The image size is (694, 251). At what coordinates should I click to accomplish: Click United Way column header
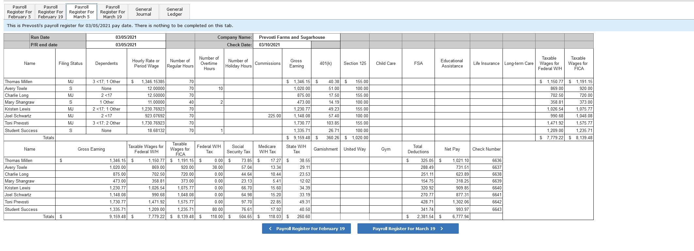355,149
